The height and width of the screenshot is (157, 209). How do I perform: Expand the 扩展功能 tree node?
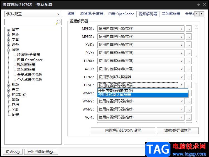(x=8, y=95)
